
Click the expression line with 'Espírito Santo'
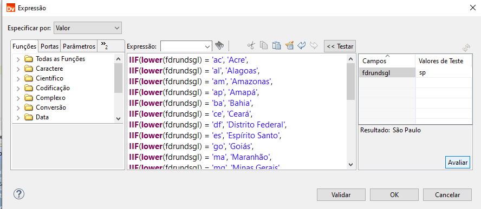(205, 135)
